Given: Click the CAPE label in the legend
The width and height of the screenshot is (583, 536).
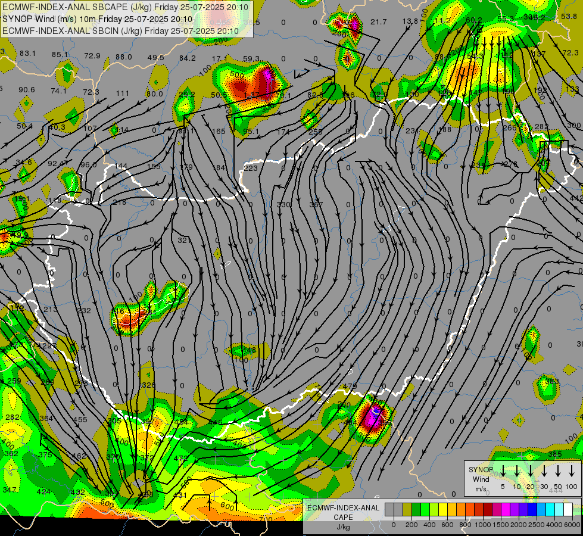Looking at the screenshot, I should click(x=343, y=517).
